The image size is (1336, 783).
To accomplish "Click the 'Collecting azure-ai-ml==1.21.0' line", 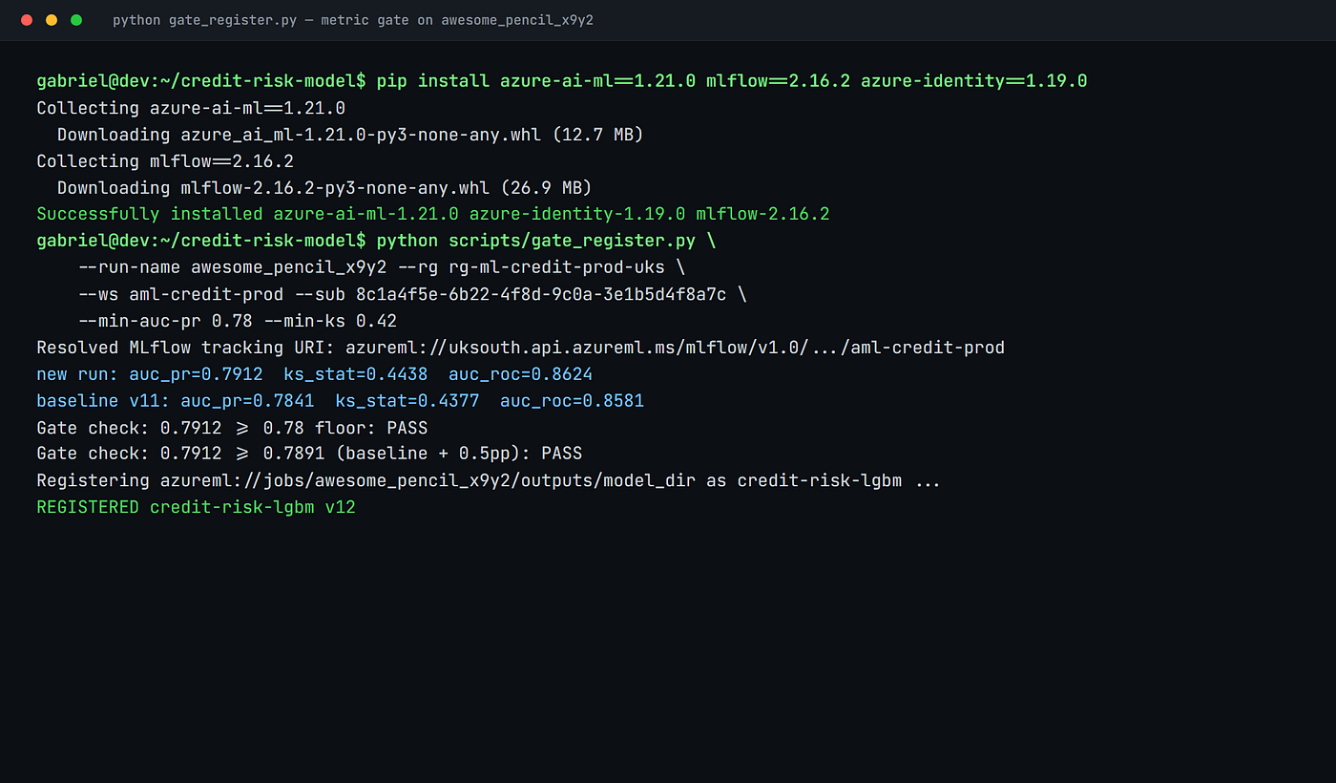I will pyautogui.click(x=191, y=108).
